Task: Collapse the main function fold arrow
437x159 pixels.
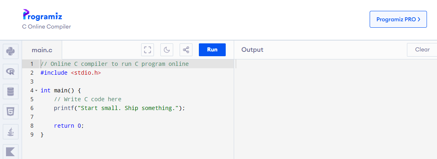Action: pyautogui.click(x=36, y=91)
